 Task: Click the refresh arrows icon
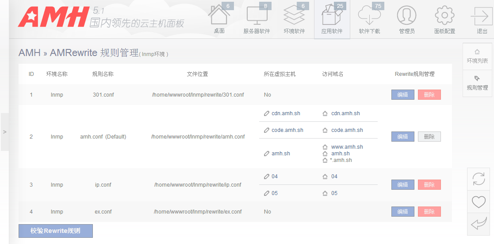[x=479, y=179]
